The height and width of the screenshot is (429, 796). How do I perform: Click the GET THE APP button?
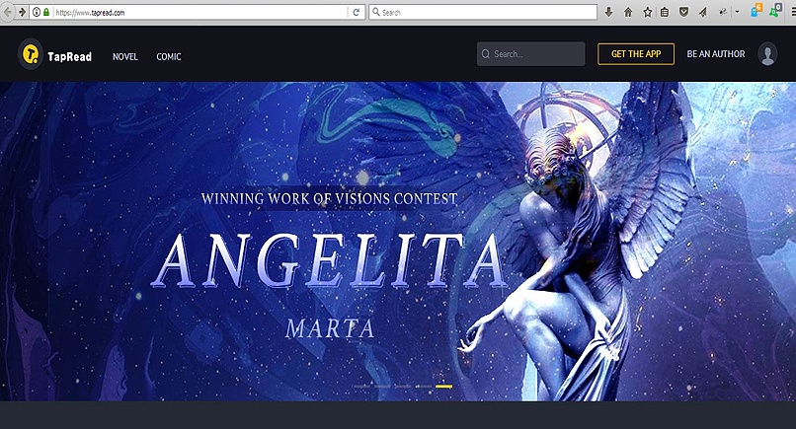coord(636,54)
